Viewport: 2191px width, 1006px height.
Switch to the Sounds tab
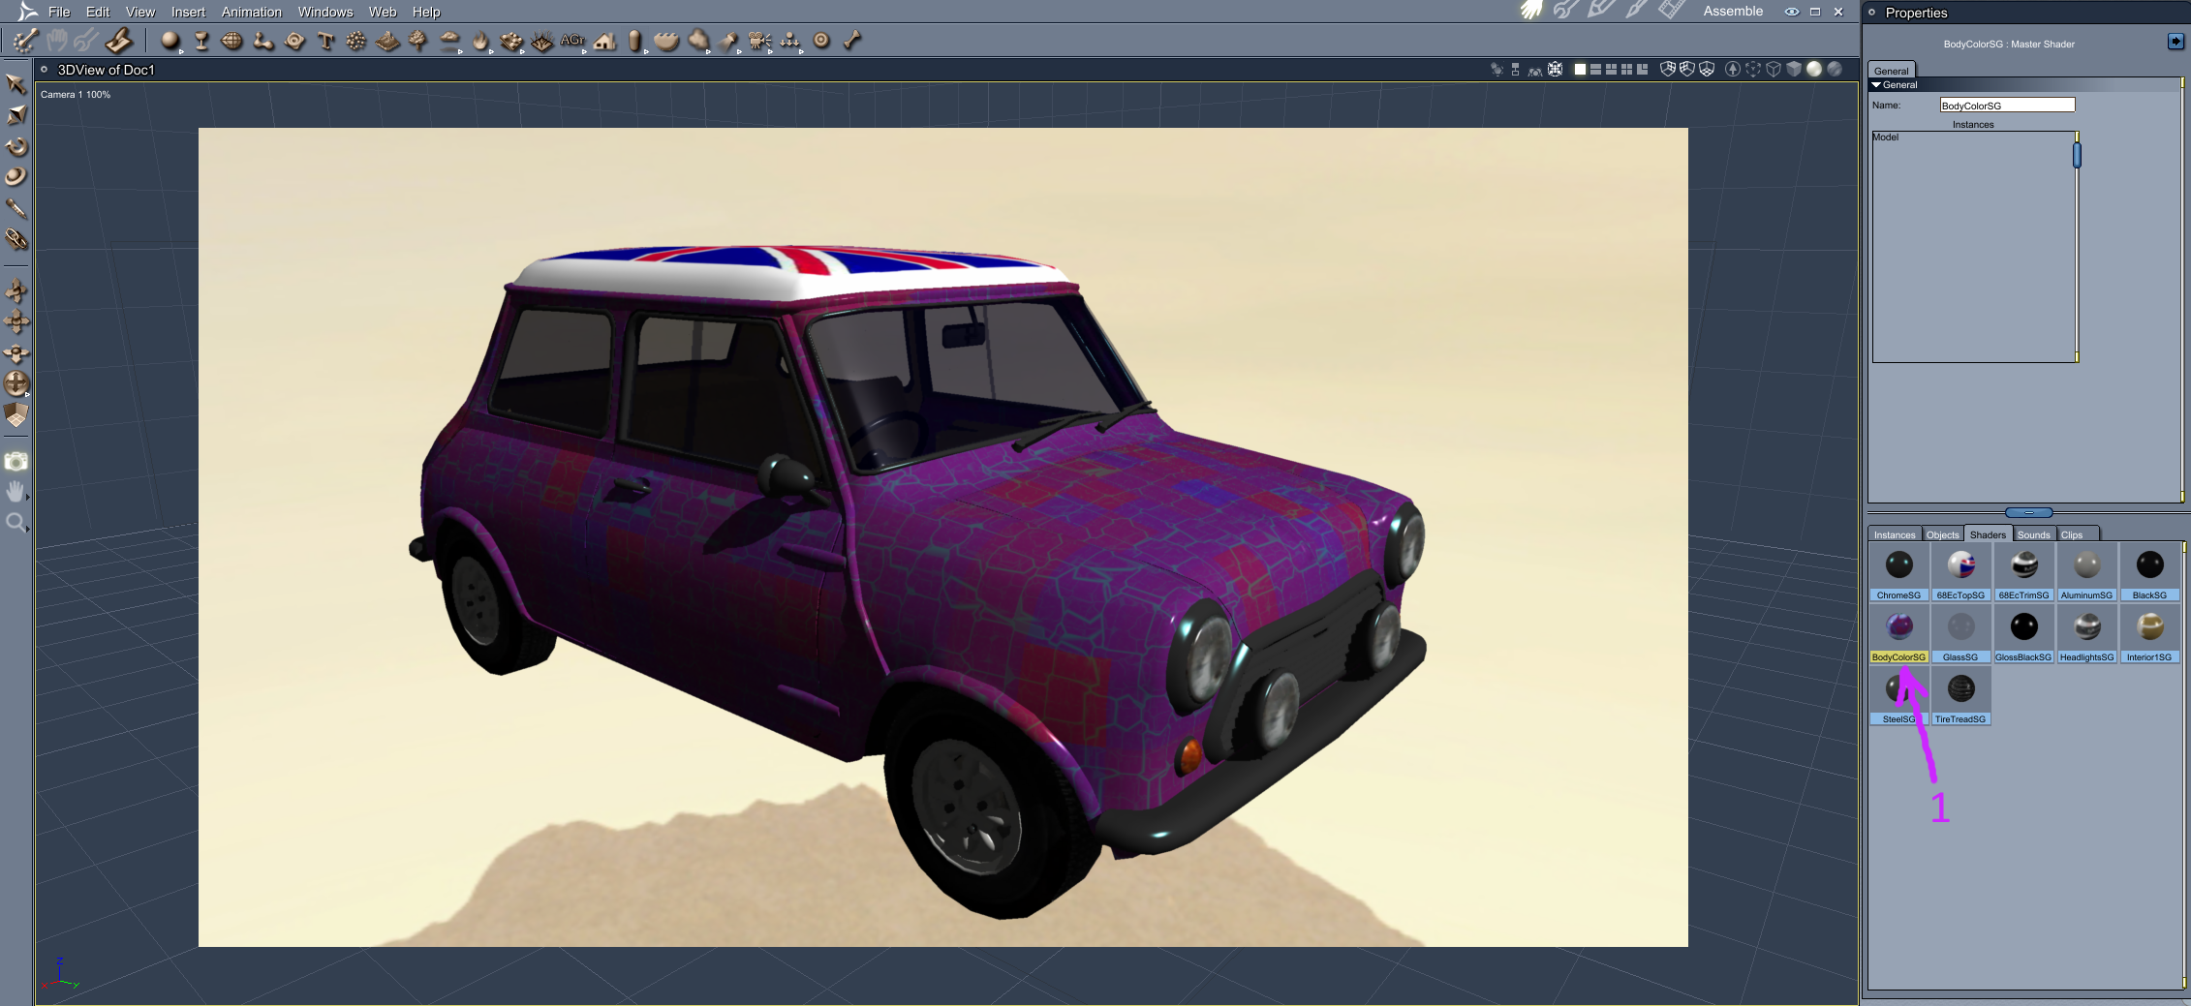[x=2034, y=534]
